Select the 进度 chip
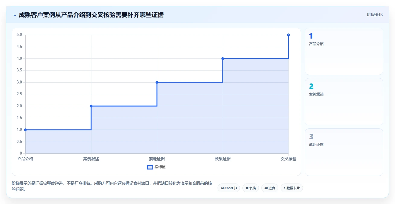The height and width of the screenshot is (204, 395). [270, 188]
